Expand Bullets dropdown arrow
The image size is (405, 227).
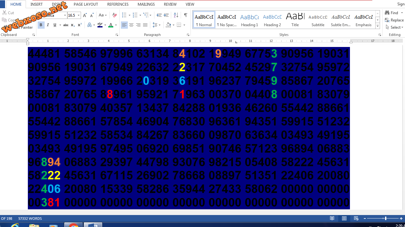click(129, 15)
